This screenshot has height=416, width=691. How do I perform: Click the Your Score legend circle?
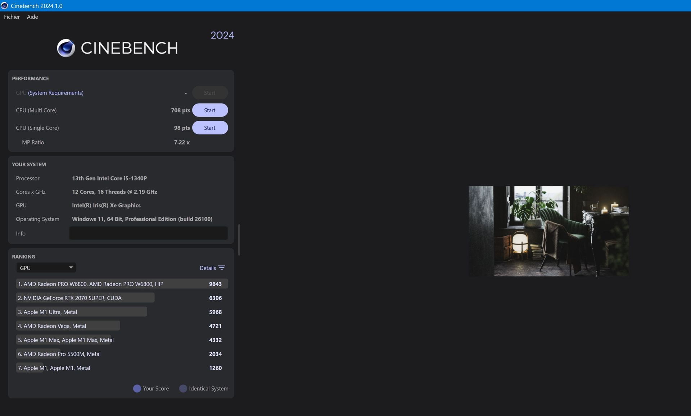click(137, 389)
